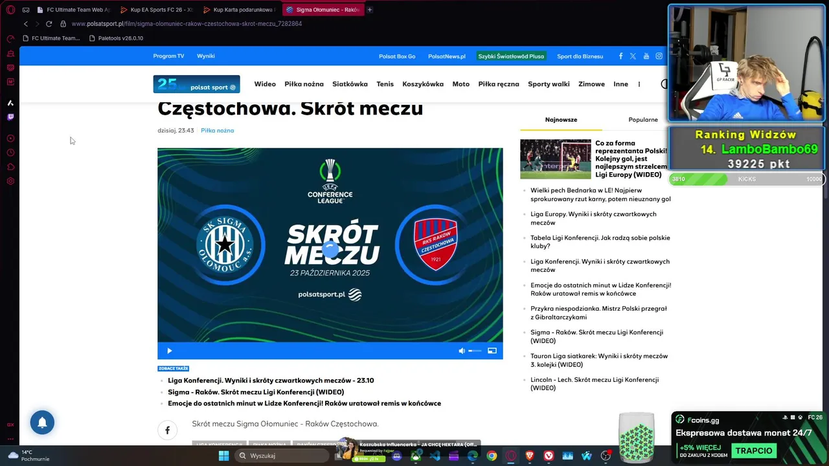Image resolution: width=829 pixels, height=466 pixels.
Task: Open Polsat Sport Instagram profile icon
Action: click(x=659, y=56)
